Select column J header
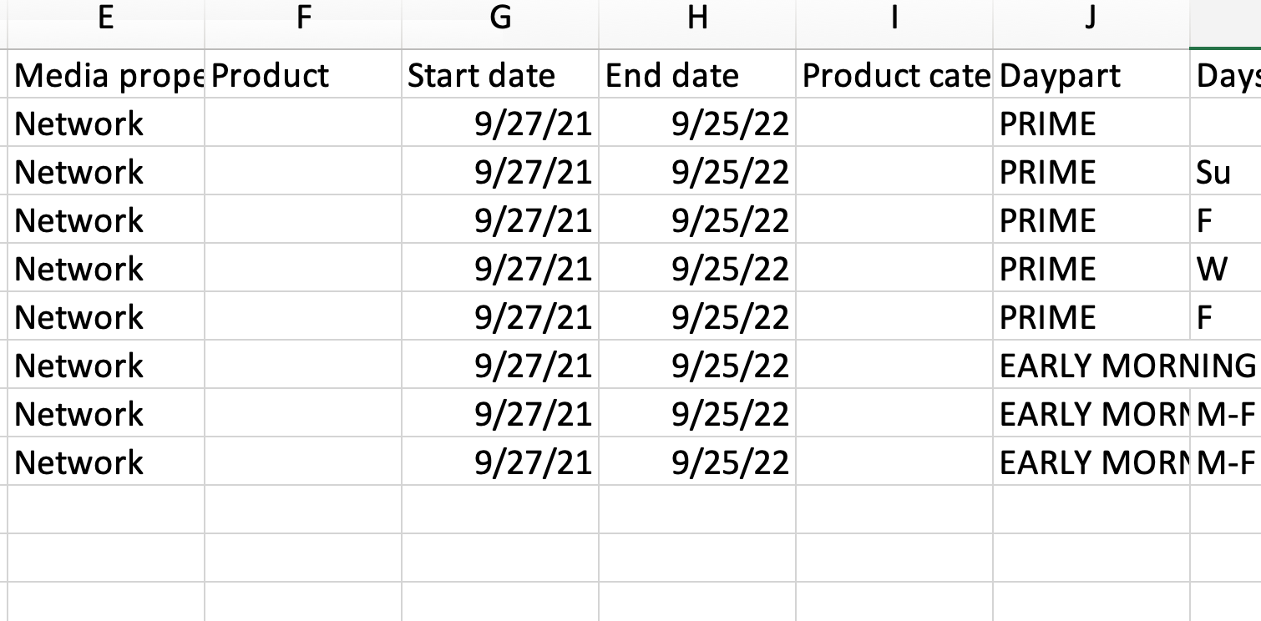The width and height of the screenshot is (1261, 621). pyautogui.click(x=1091, y=18)
